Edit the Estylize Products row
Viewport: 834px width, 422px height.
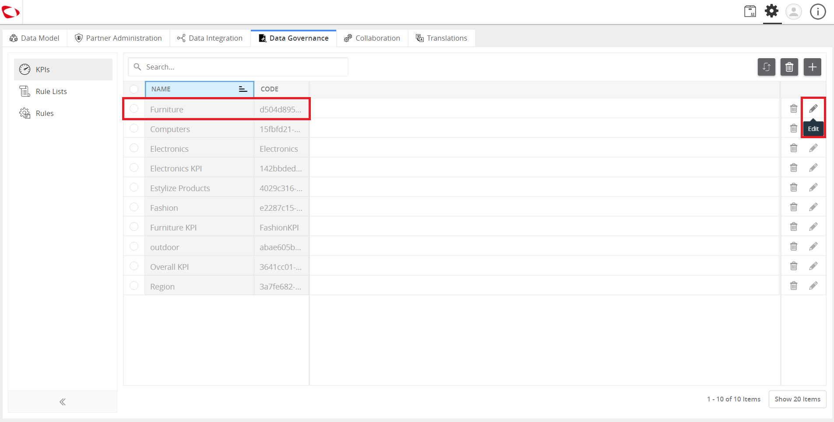(x=813, y=187)
